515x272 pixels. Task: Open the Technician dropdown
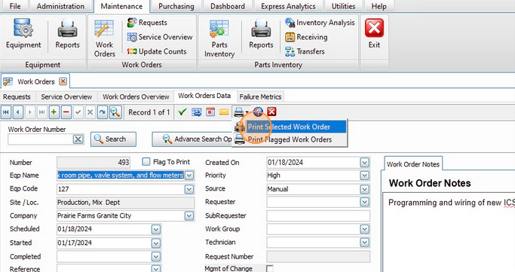click(x=365, y=243)
